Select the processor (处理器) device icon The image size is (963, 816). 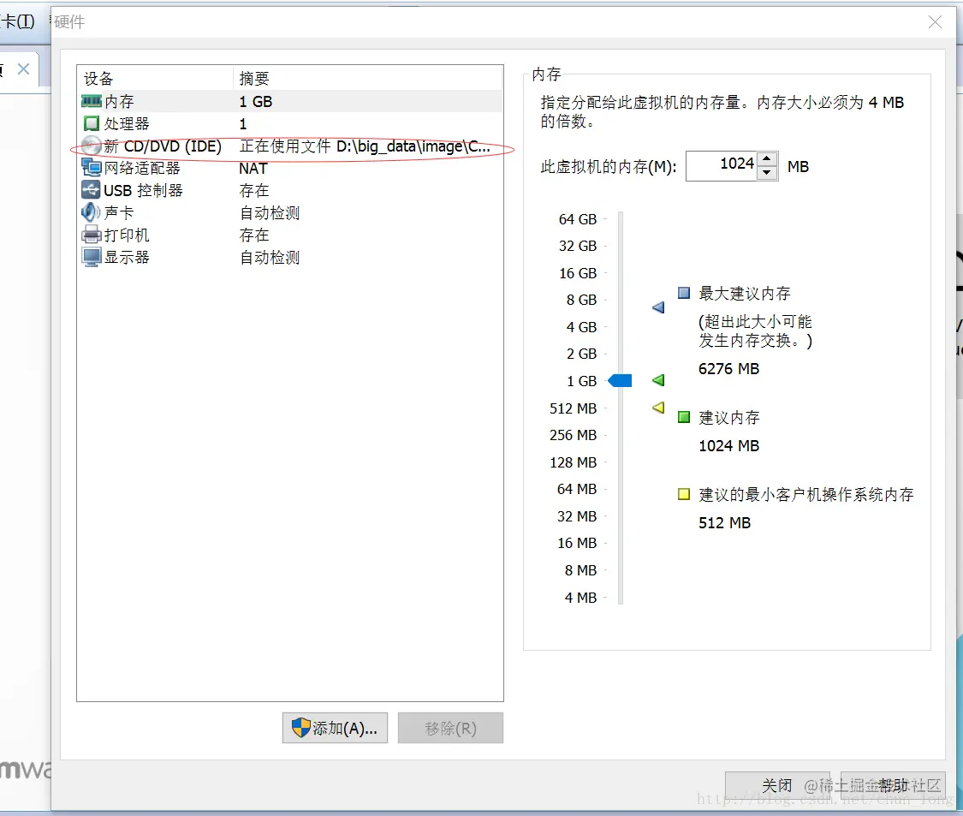(x=92, y=123)
